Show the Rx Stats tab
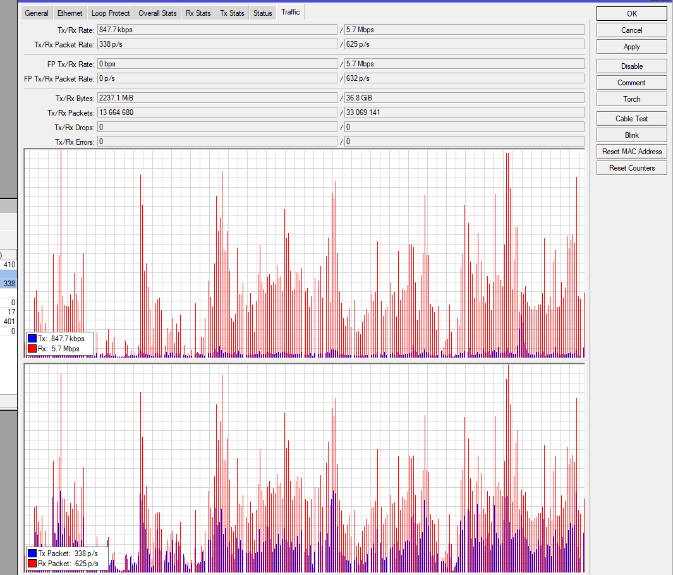 click(198, 13)
